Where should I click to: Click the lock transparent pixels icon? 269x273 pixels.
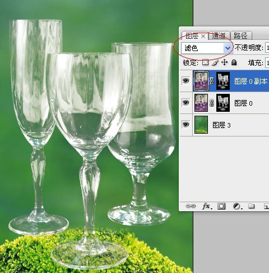click(x=205, y=62)
